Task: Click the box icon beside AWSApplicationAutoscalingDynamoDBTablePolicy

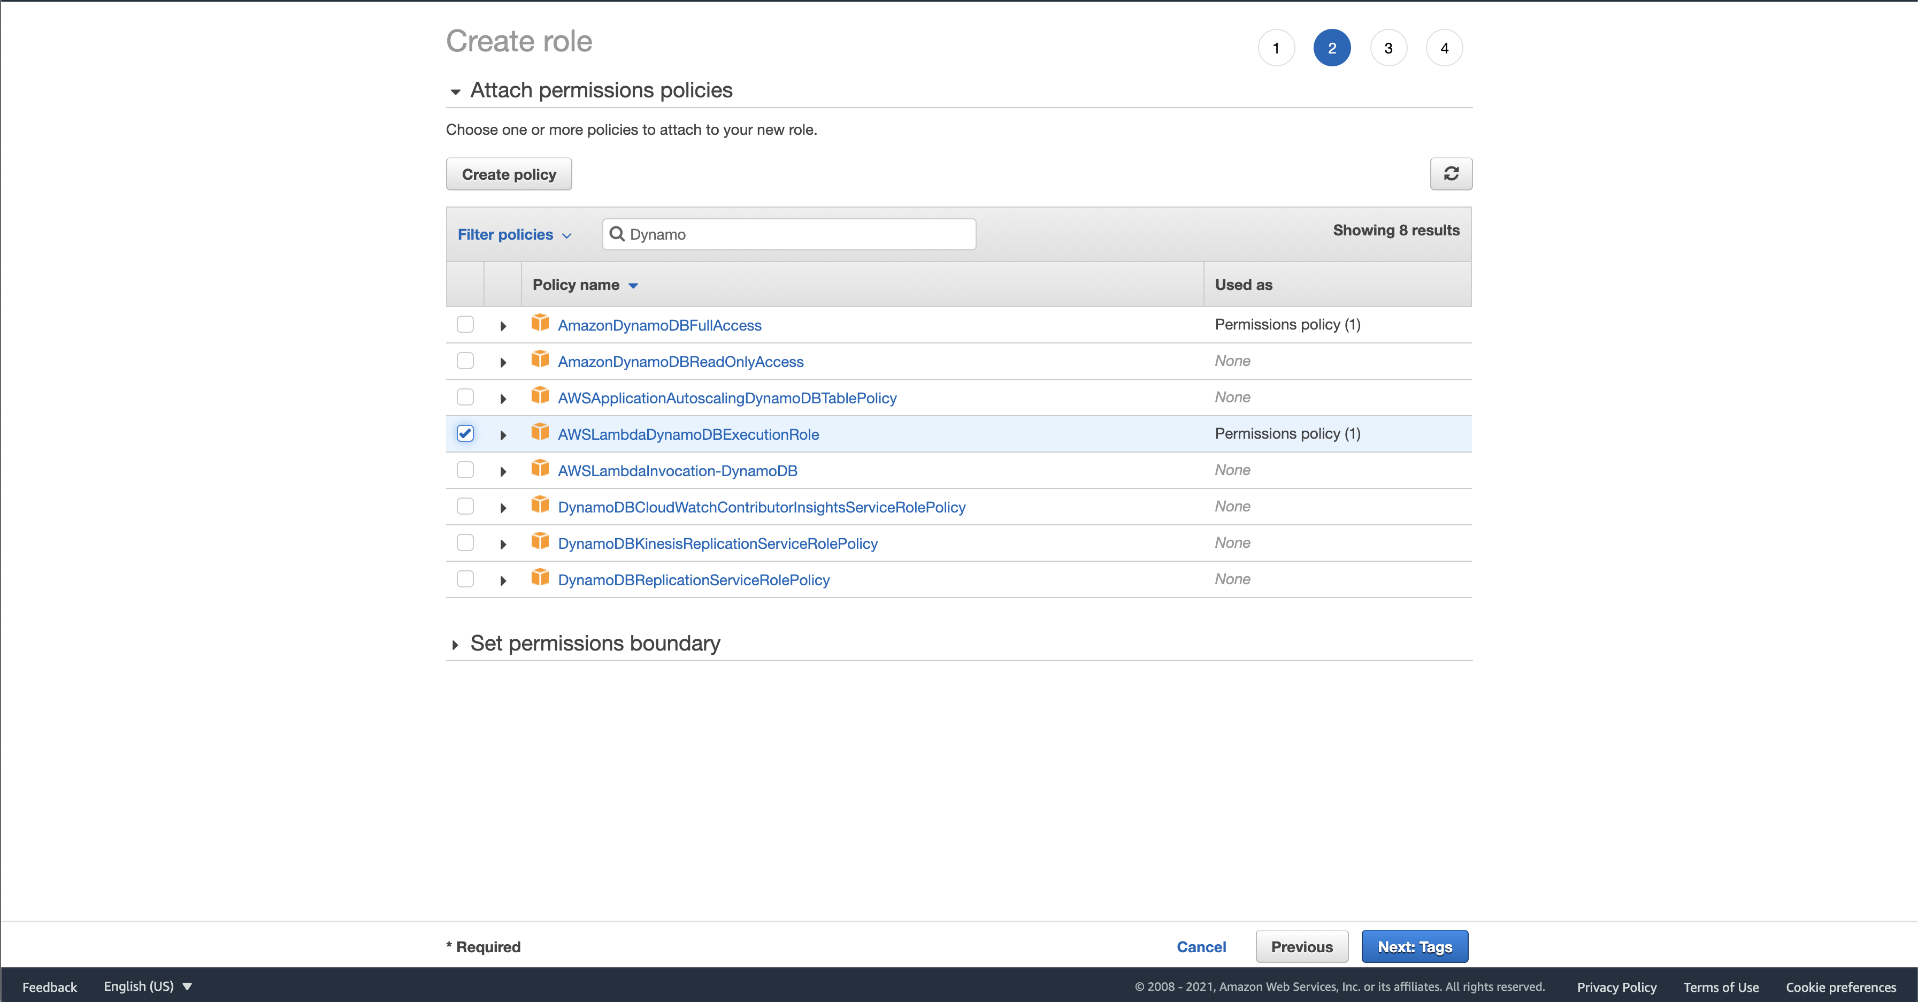Action: click(540, 396)
